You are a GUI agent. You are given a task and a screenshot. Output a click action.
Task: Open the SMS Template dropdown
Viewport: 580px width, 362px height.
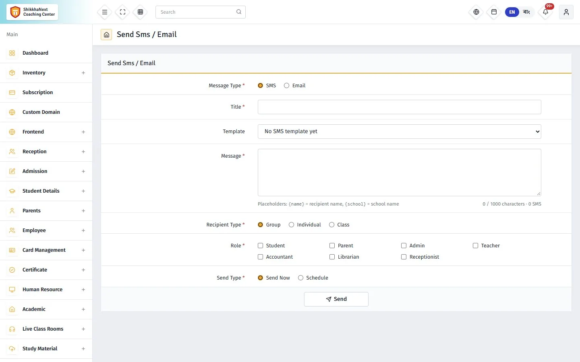400,132
